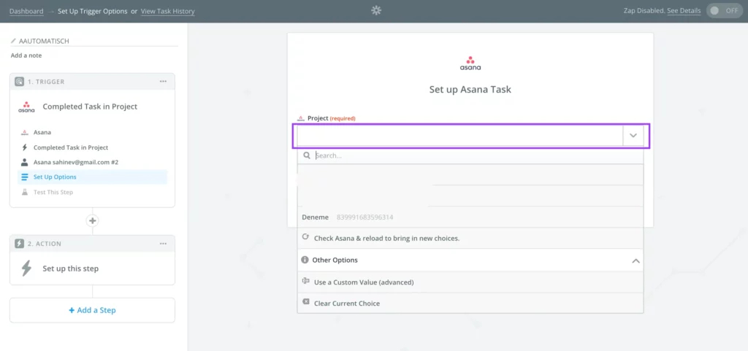
Task: Select the Asana app step item
Action: 93,132
